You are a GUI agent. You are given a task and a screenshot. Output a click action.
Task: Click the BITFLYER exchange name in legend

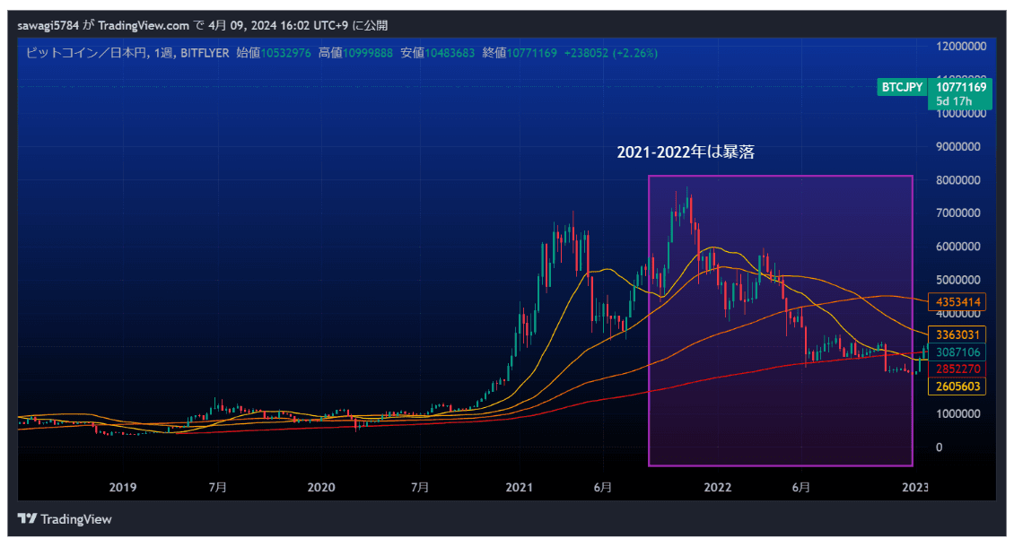pyautogui.click(x=204, y=54)
